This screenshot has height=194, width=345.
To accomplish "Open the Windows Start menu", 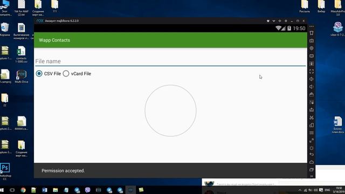I will [x=2, y=190].
